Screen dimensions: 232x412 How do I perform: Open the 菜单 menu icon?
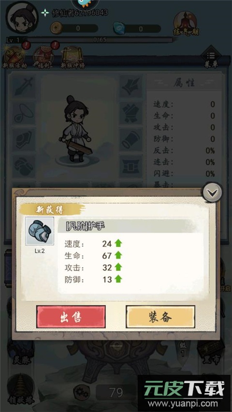coord(211,57)
